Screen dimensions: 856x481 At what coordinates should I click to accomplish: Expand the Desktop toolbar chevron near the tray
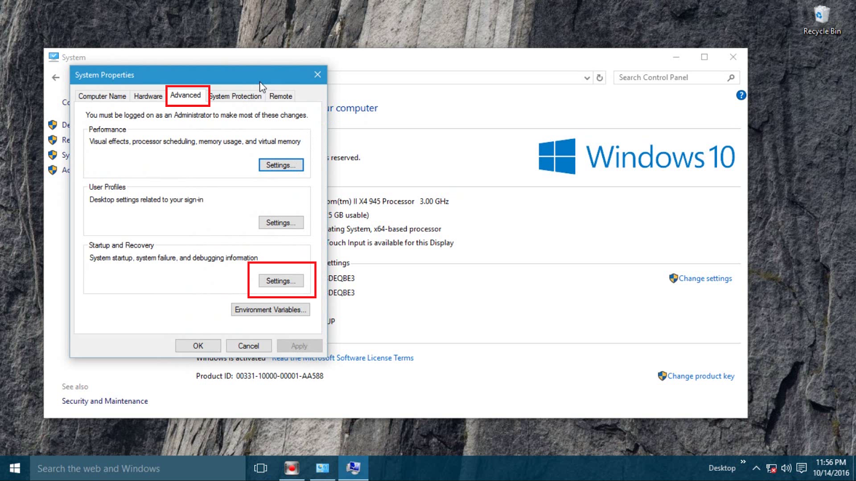point(744,463)
